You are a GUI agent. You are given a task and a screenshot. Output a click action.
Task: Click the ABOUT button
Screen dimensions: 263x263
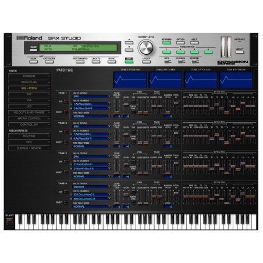pos(240,52)
